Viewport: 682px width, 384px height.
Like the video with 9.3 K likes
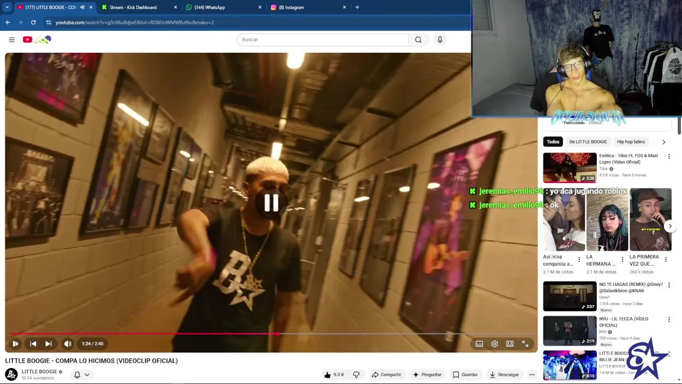coord(334,374)
